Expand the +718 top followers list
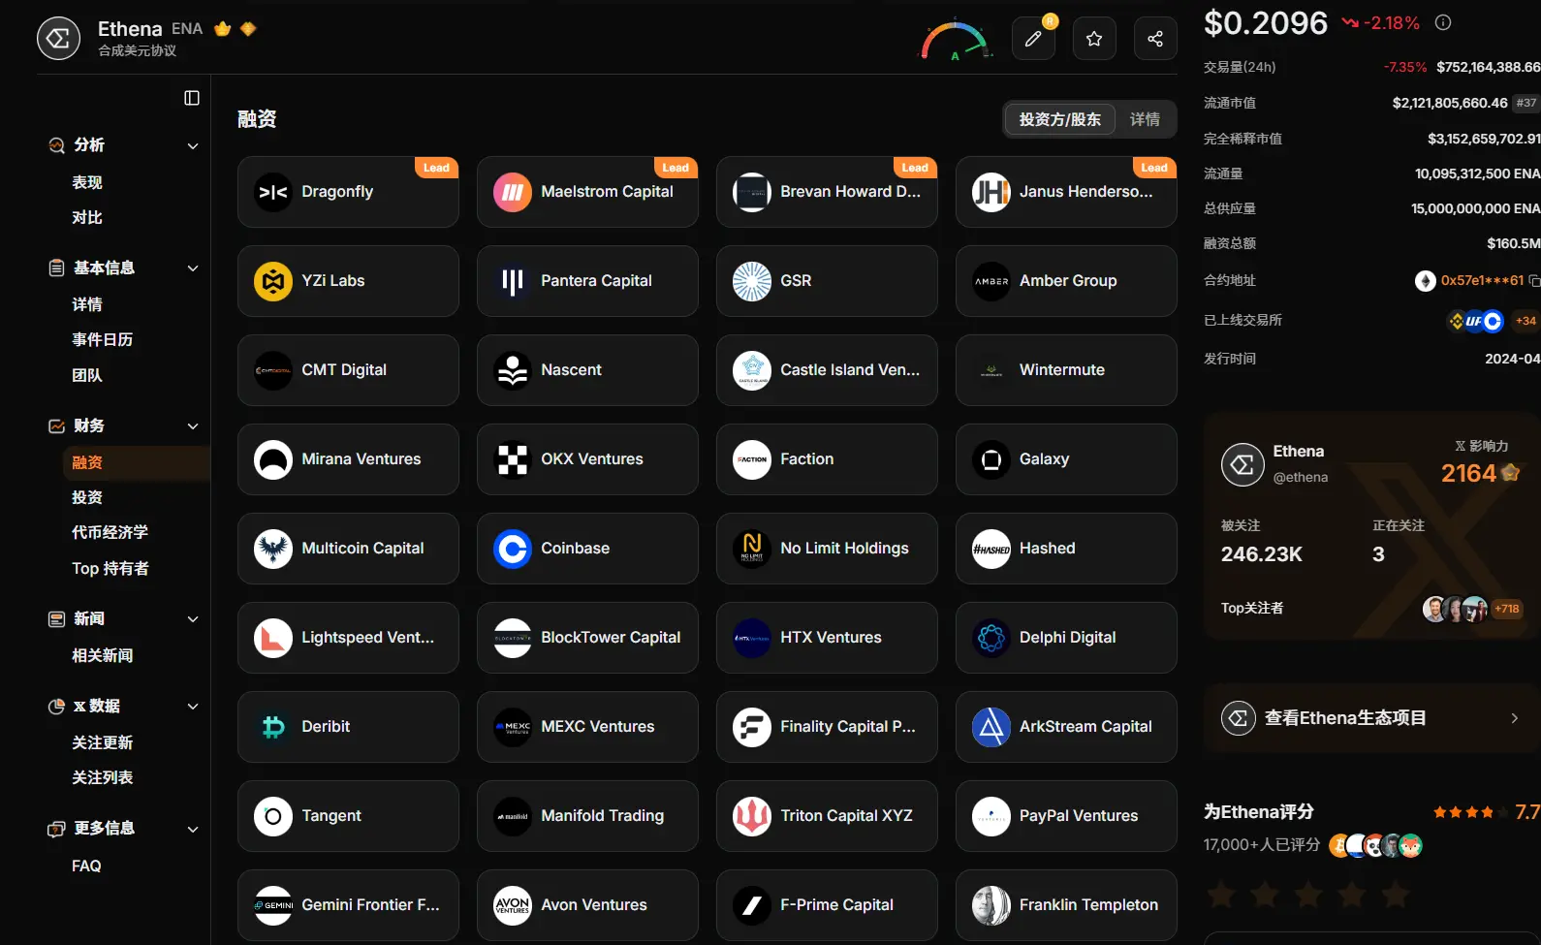1541x945 pixels. 1507,609
